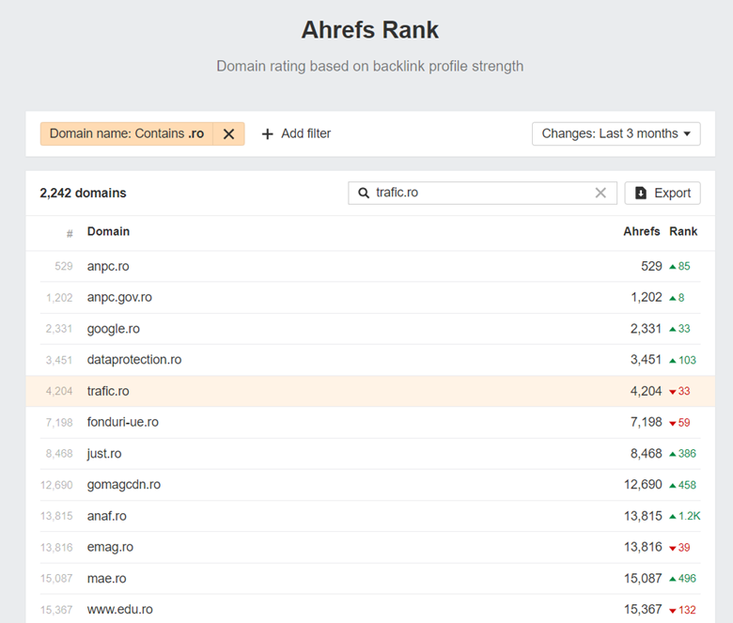This screenshot has width=733, height=623.
Task: Select the www.edu.ro domain
Action: click(119, 610)
